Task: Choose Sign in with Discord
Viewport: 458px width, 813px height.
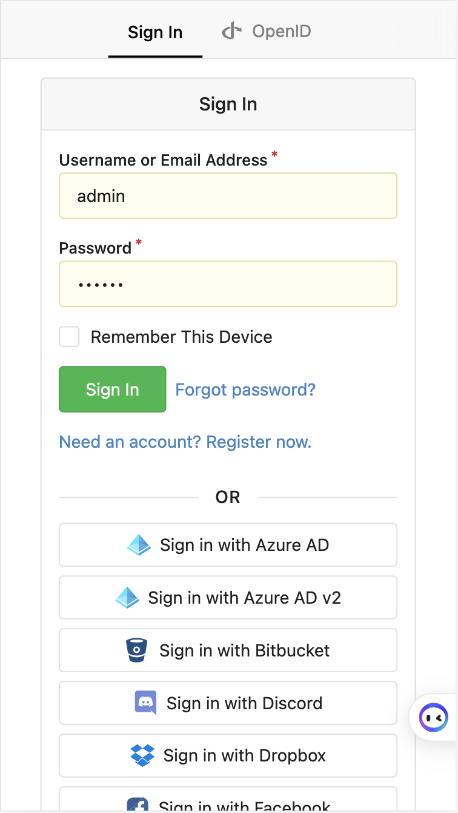Action: tap(228, 703)
